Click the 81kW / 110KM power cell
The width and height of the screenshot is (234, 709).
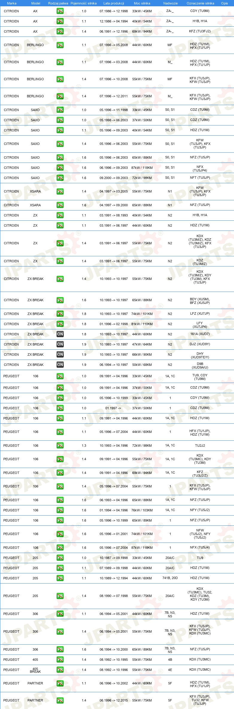coord(142,324)
